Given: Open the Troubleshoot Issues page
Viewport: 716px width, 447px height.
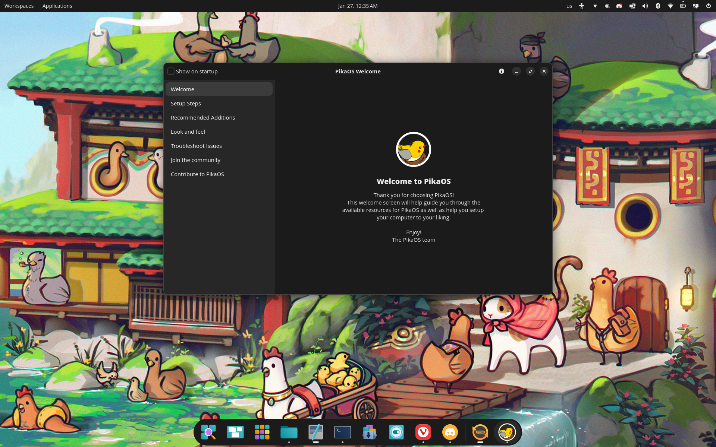Looking at the screenshot, I should point(196,146).
